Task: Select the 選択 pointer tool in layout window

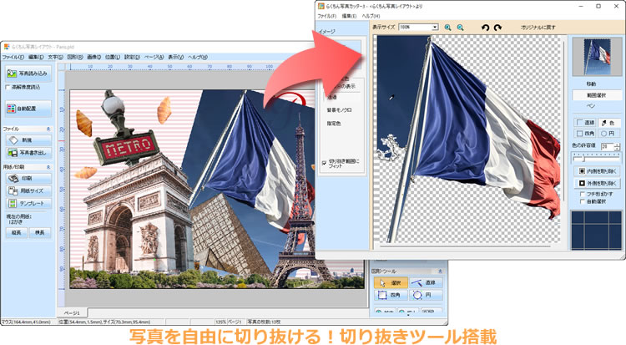Action: coord(391,283)
